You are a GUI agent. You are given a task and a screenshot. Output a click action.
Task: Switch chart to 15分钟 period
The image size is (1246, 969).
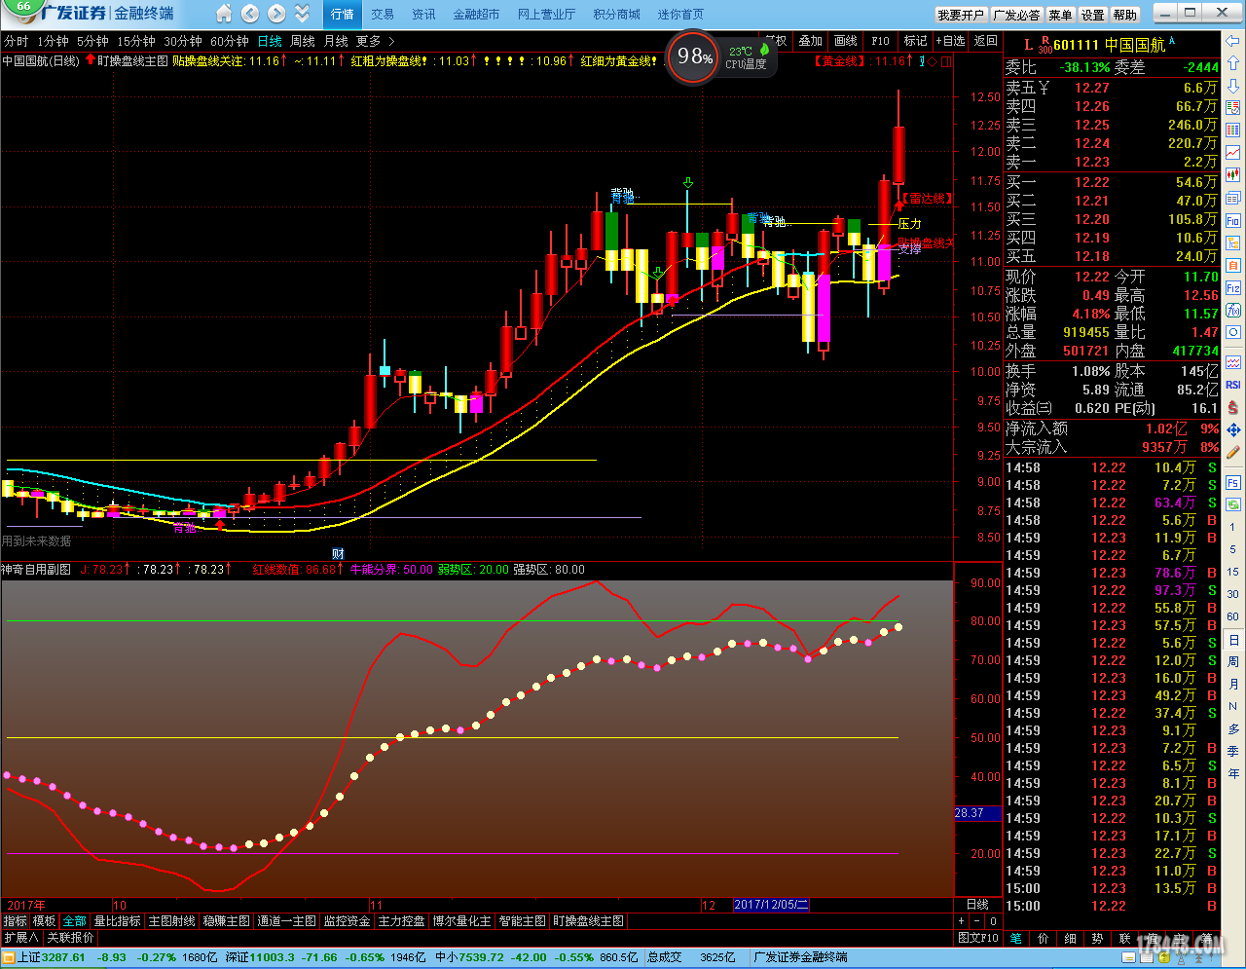pos(136,41)
